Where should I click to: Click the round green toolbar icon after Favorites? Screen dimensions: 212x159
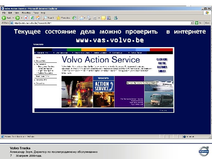pos(74,18)
